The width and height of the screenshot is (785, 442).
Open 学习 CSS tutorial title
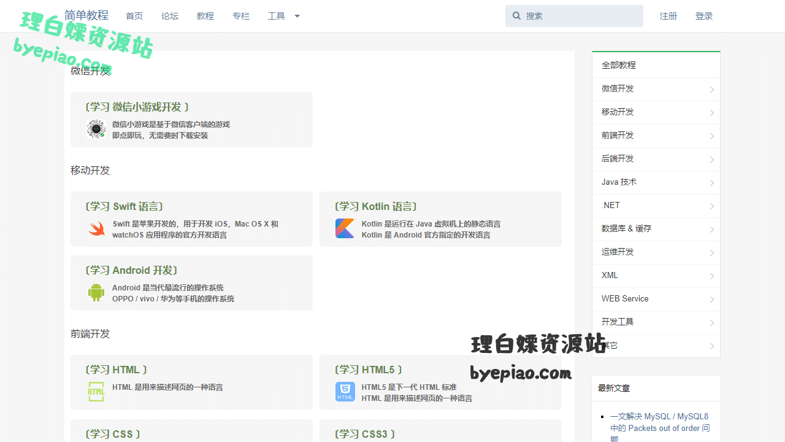[112, 434]
